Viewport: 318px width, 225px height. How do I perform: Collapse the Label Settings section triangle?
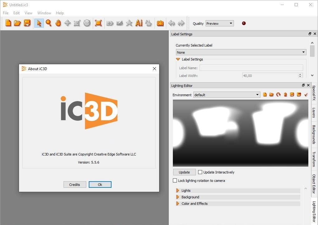click(x=178, y=59)
